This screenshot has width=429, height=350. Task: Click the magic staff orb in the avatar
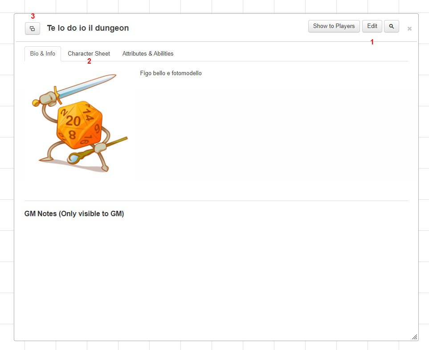pos(74,158)
